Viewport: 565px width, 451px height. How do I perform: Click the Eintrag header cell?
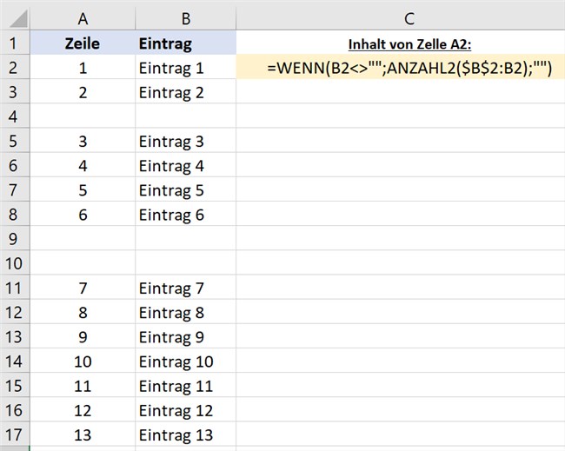tap(185, 43)
